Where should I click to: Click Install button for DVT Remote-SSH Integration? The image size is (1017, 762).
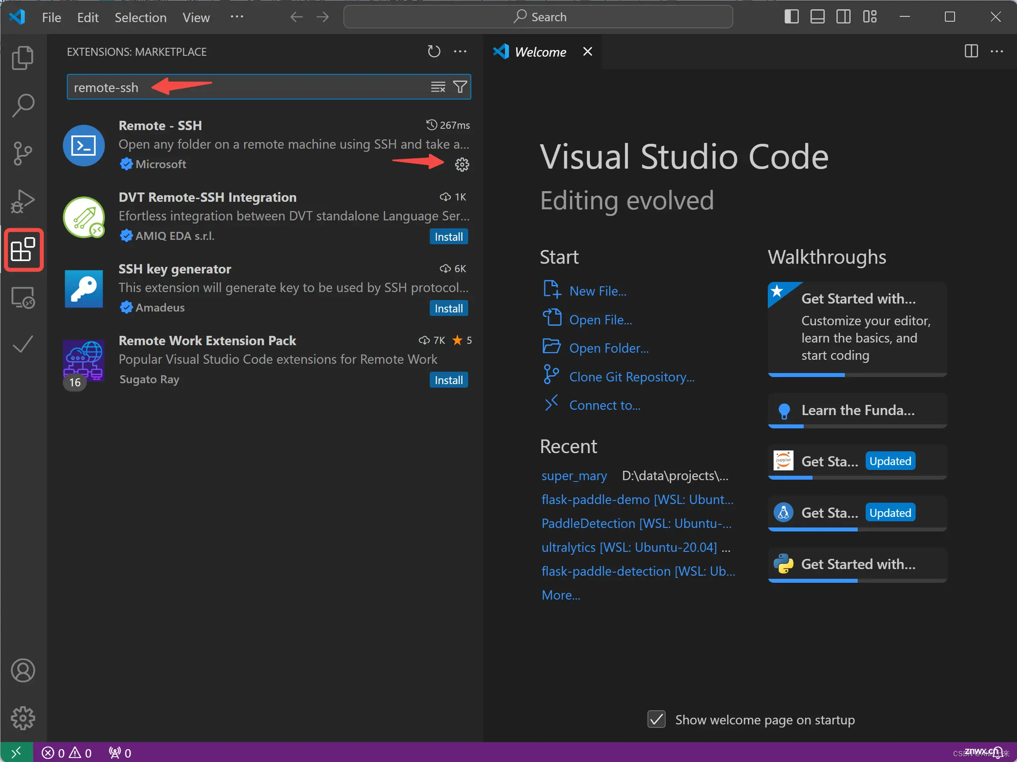448,235
